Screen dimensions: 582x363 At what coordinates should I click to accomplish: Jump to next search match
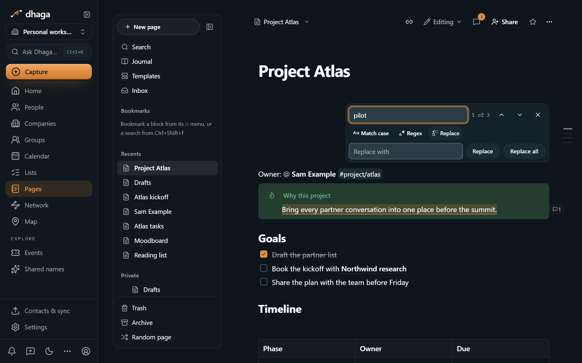point(520,115)
